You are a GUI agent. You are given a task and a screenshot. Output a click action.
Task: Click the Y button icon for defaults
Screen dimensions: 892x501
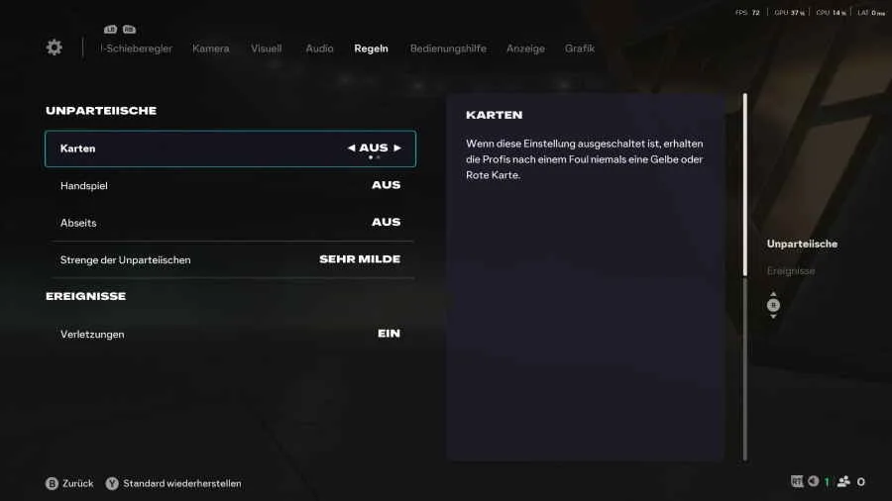pos(112,483)
